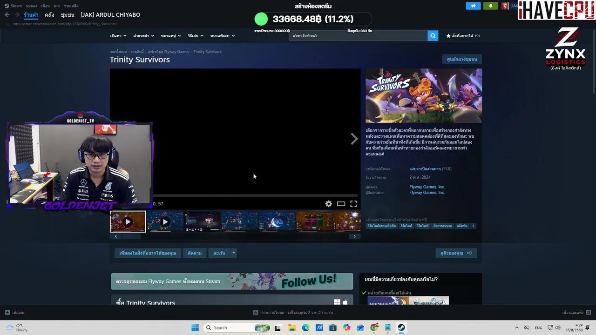
Task: Click the Steam icon on the taskbar
Action: (x=401, y=328)
